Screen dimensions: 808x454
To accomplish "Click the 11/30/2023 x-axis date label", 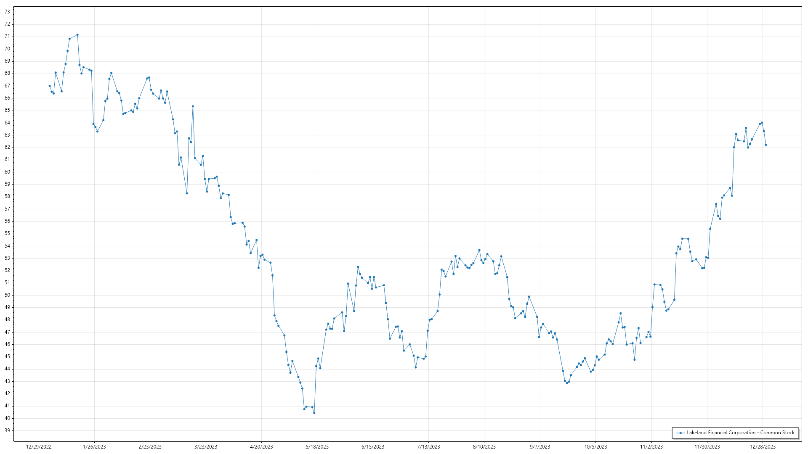I will click(707, 447).
